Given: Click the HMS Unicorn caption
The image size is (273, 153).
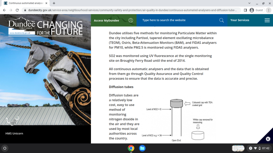Looking at the screenshot, I should pyautogui.click(x=14, y=133).
